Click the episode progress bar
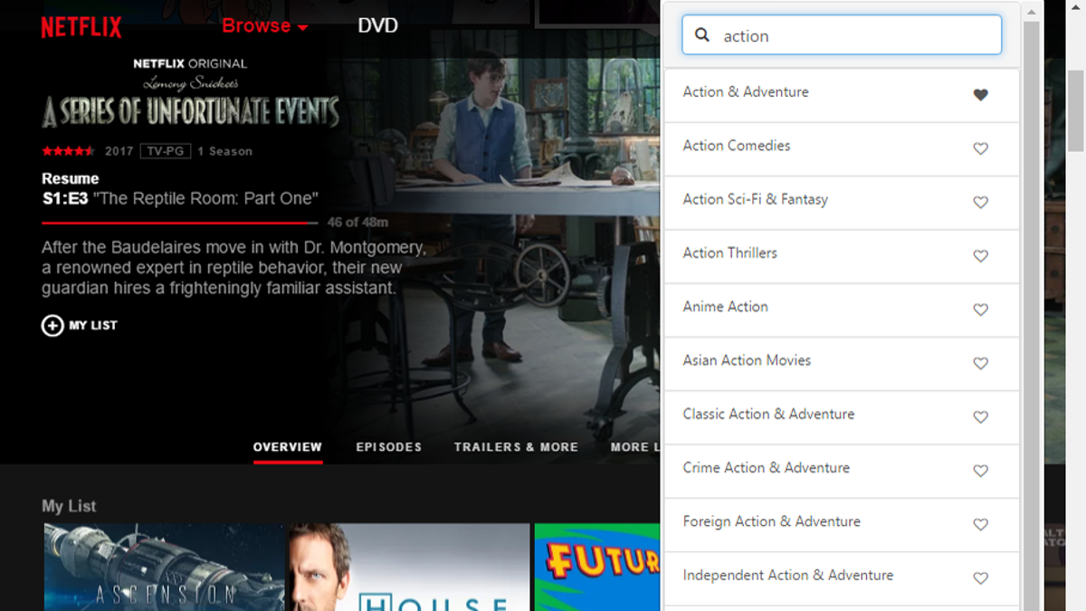 (179, 222)
